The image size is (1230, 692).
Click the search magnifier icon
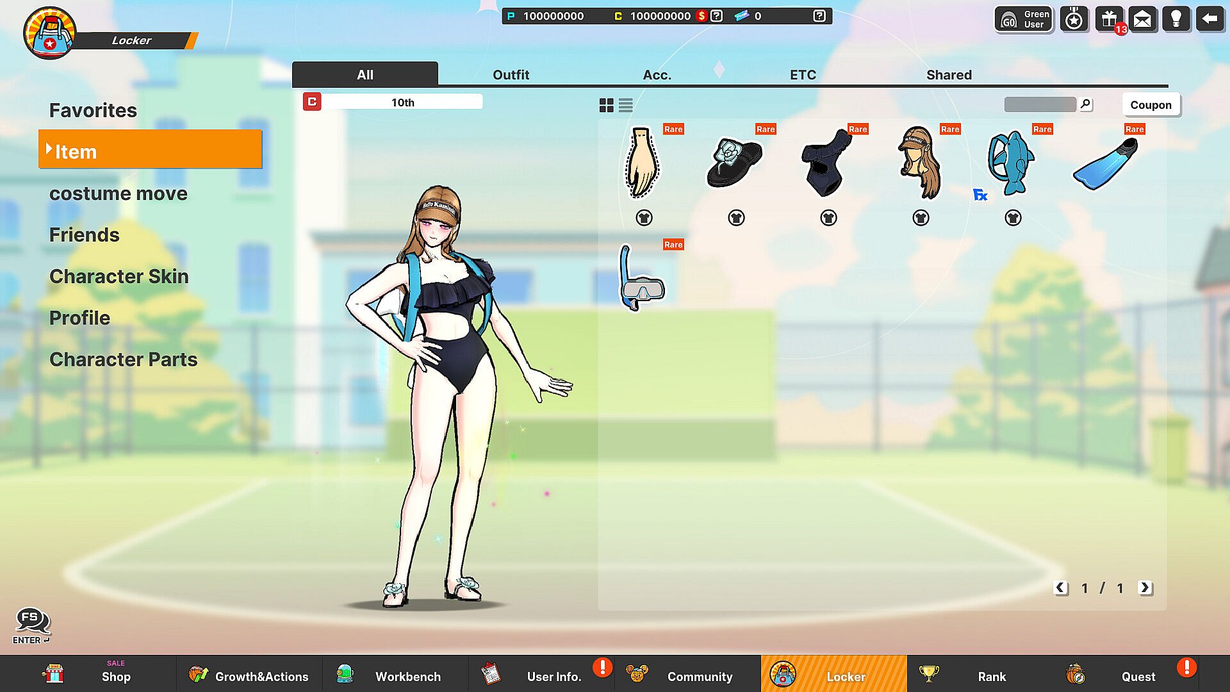[1085, 104]
